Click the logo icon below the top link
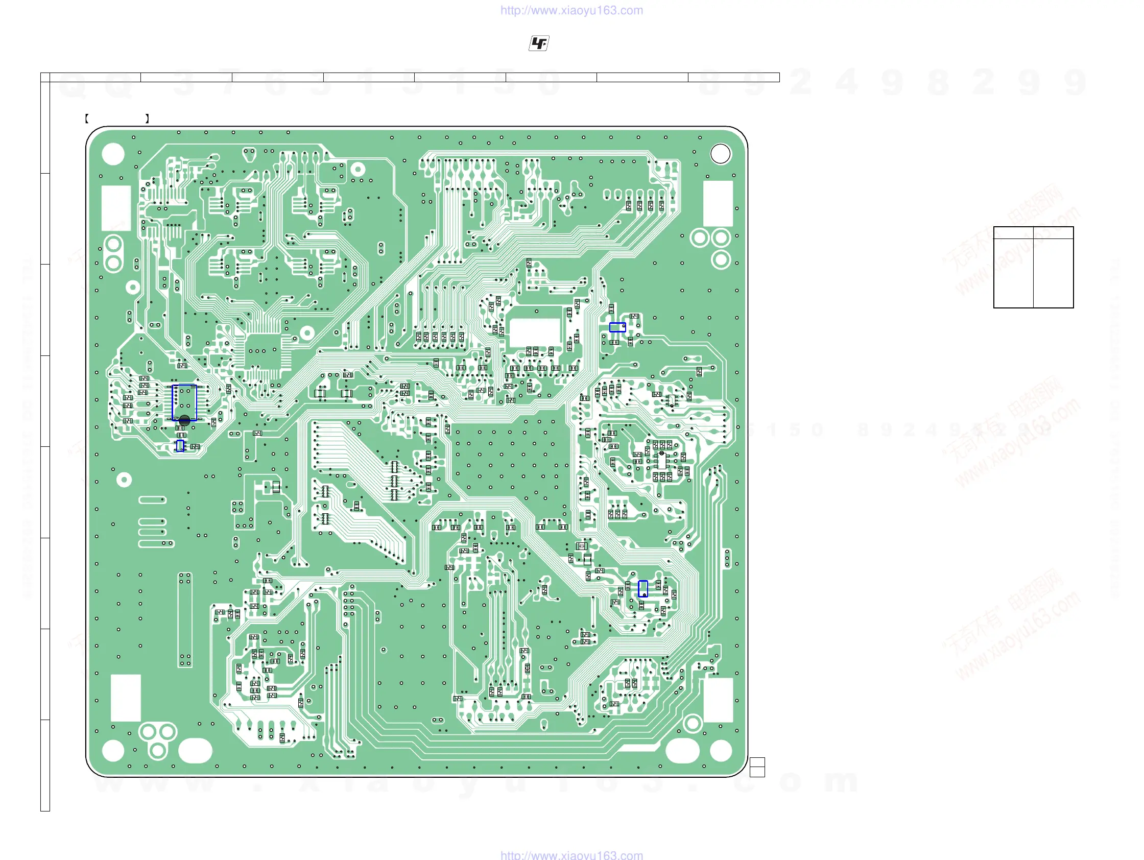This screenshot has height=860, width=1144. 538,43
